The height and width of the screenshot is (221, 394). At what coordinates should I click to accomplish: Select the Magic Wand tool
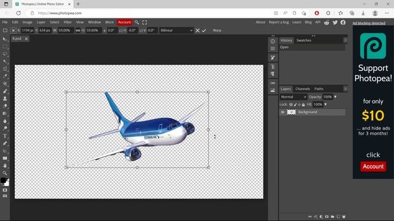[x=5, y=61]
